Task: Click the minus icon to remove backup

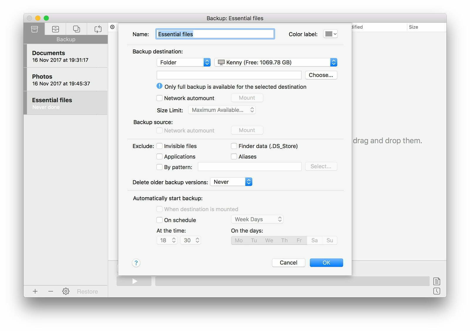Action: 51,291
